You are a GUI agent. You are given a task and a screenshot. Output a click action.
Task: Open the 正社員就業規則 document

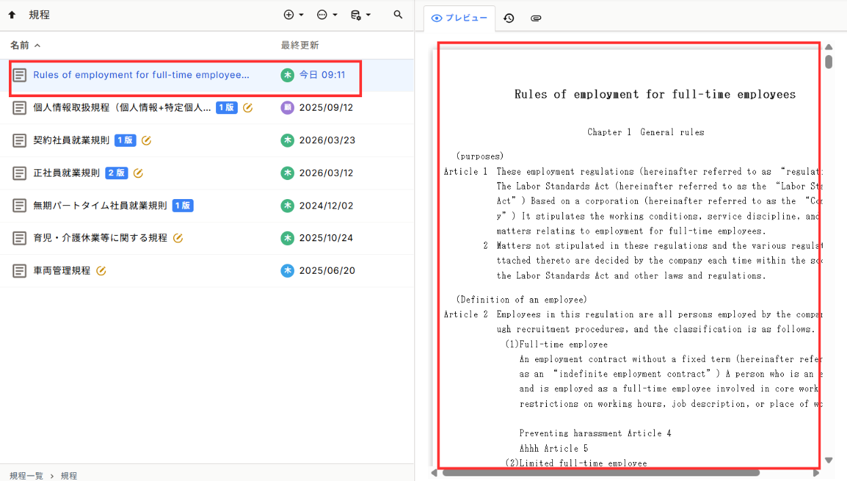click(x=67, y=173)
